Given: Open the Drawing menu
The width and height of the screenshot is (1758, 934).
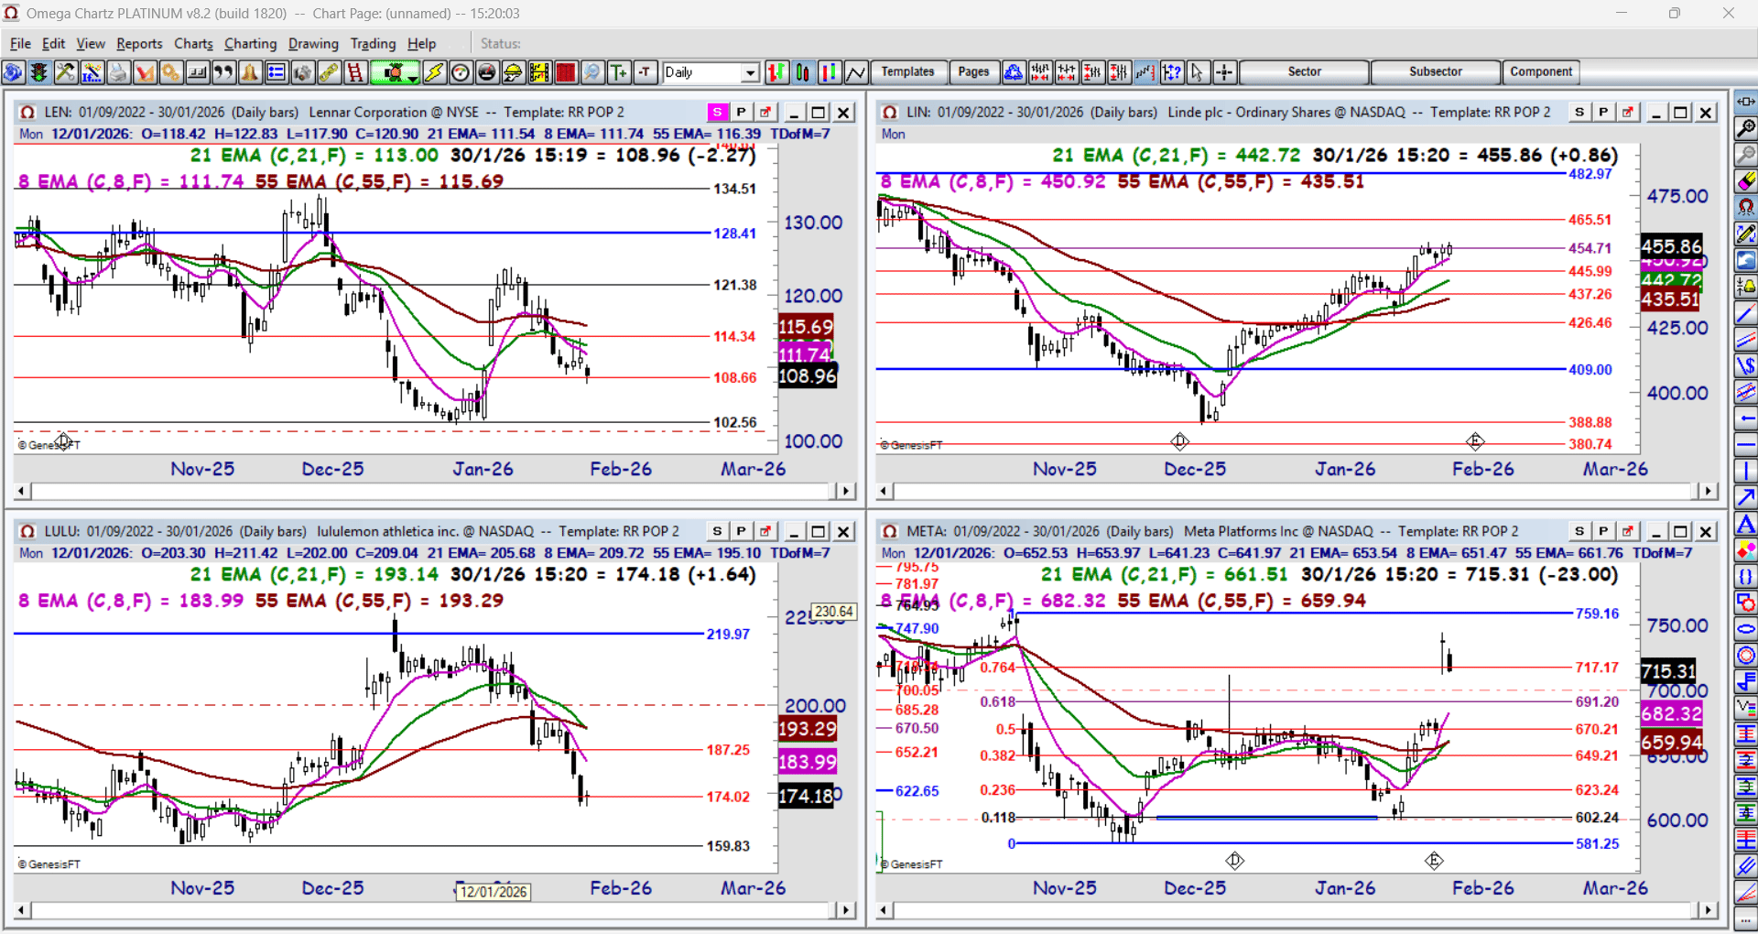Looking at the screenshot, I should coord(313,43).
